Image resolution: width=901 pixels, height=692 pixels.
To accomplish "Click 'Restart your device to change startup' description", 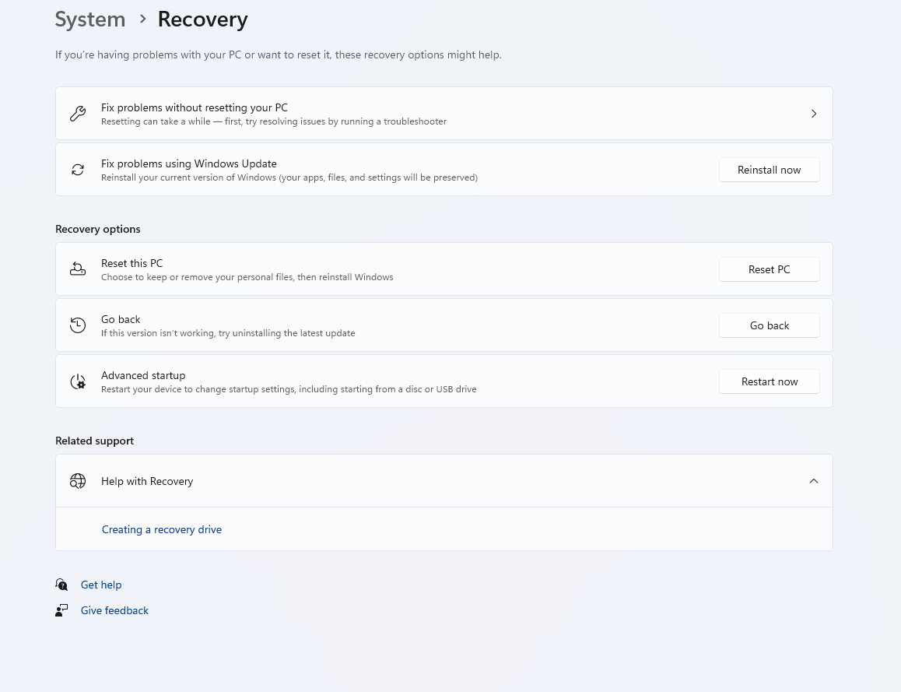I will coord(289,389).
